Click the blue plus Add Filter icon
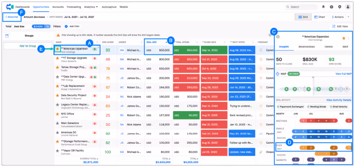This screenshot has width=354, height=167. [x=66, y=27]
